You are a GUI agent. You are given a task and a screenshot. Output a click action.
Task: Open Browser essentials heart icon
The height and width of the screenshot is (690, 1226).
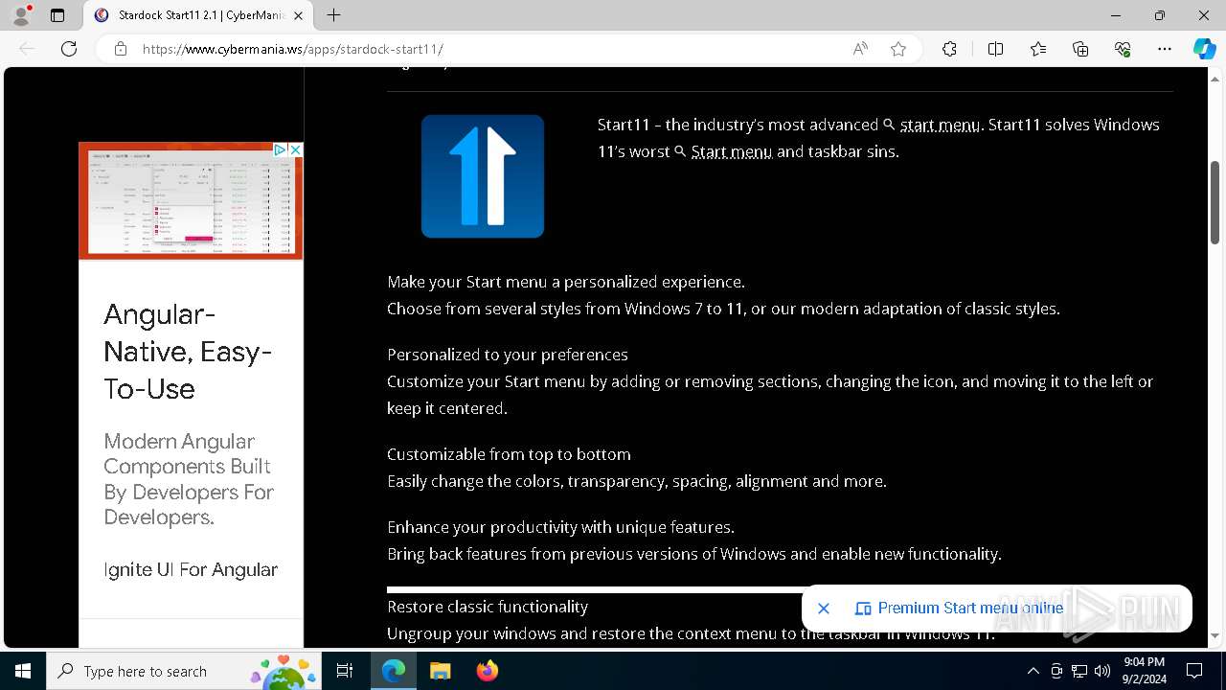[1123, 49]
